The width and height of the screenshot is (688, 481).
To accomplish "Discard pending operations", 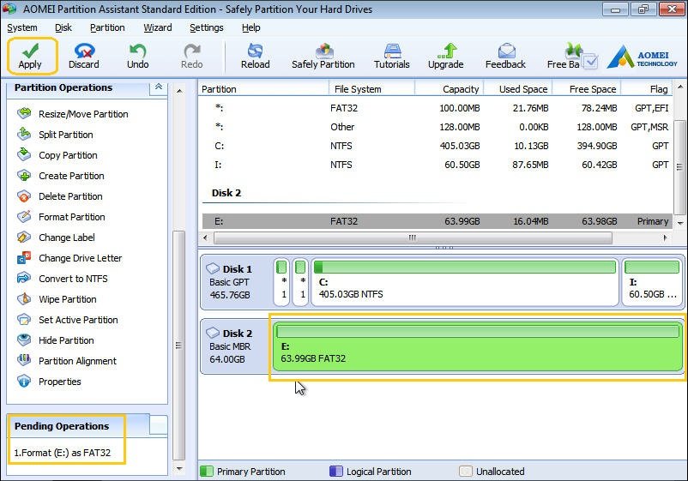I will click(x=84, y=56).
